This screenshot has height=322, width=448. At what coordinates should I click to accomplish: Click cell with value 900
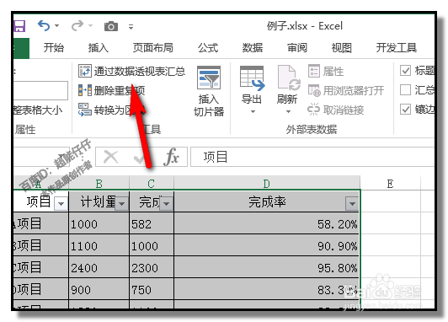(x=99, y=290)
